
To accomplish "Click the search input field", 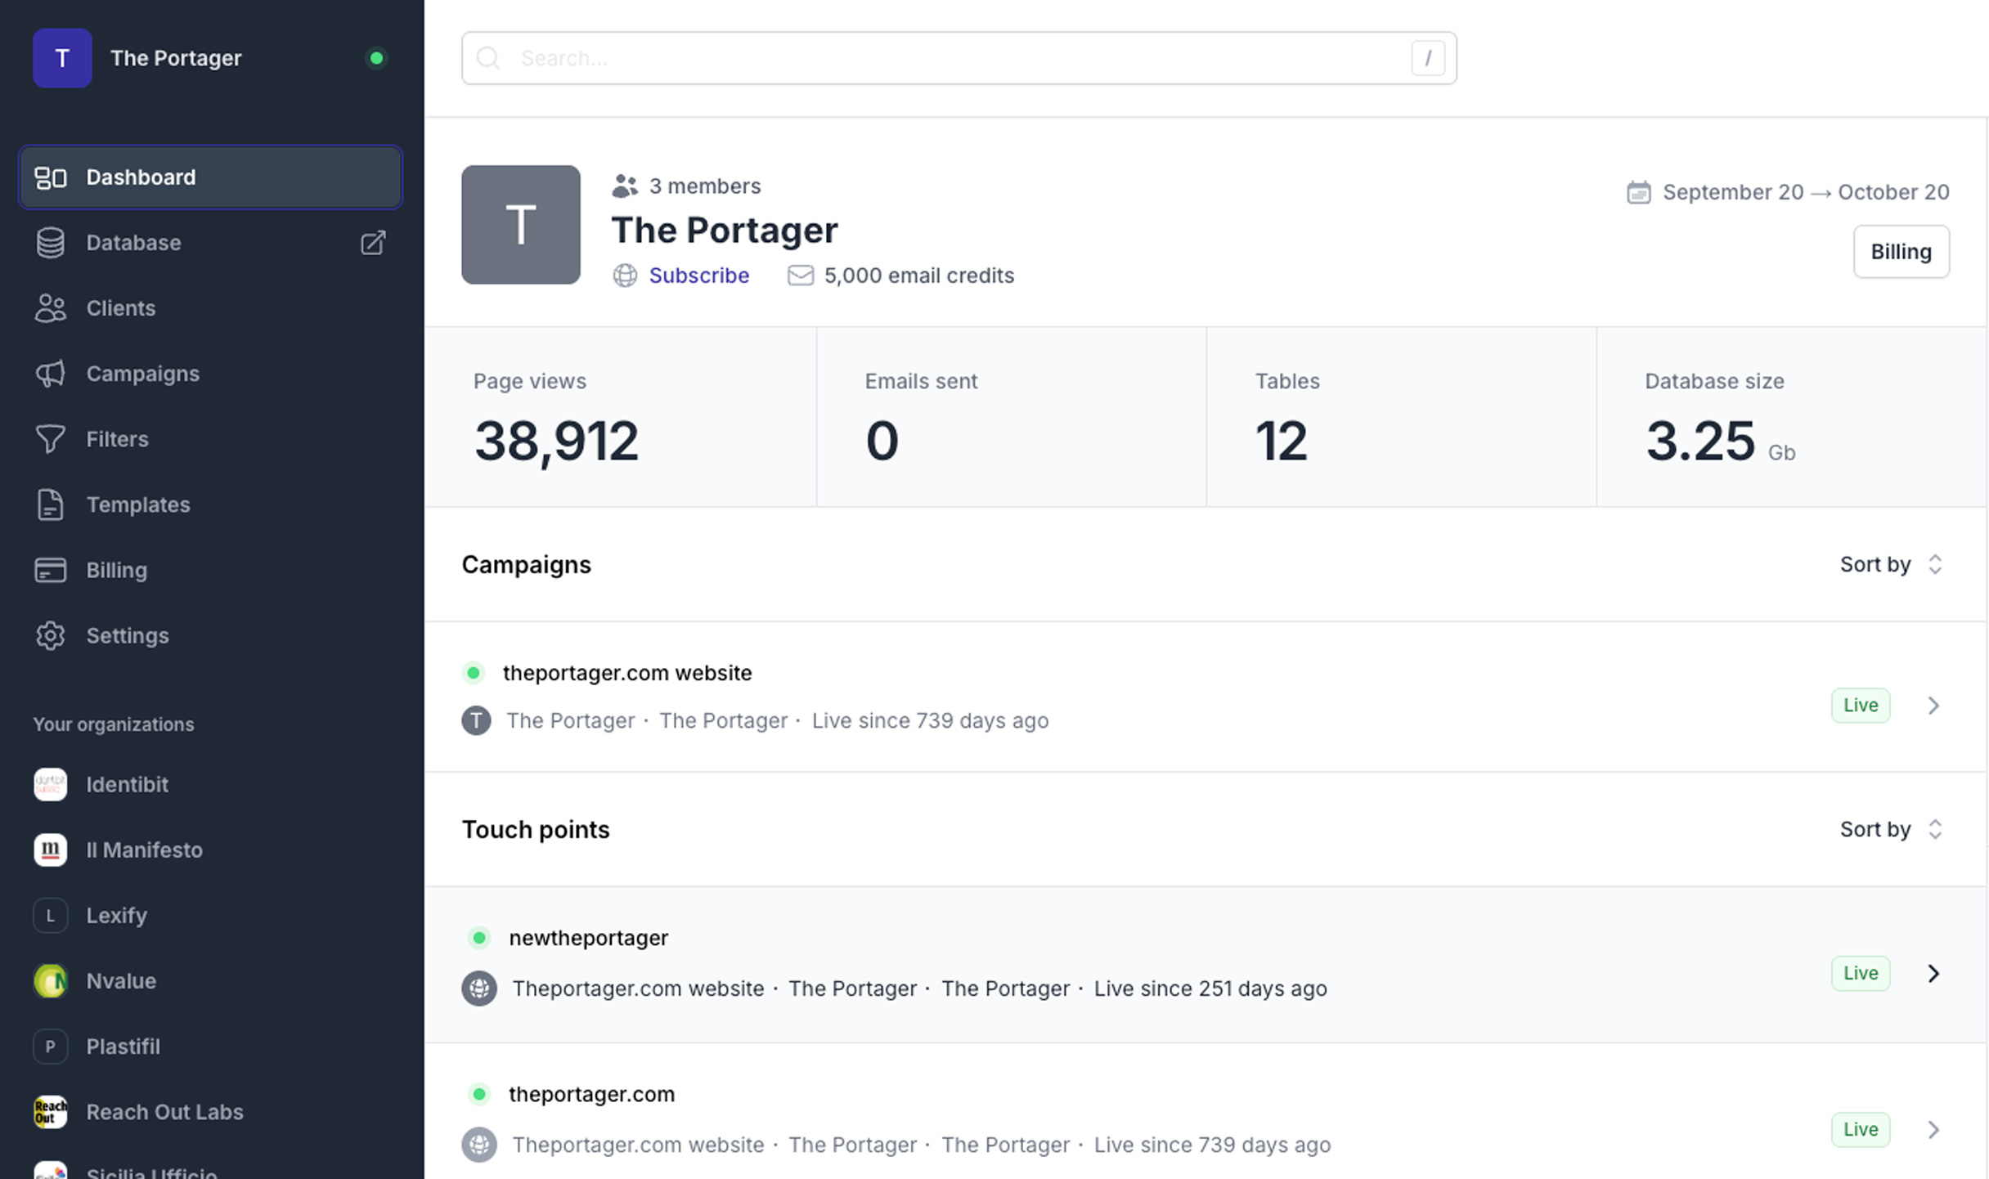I will [x=957, y=58].
